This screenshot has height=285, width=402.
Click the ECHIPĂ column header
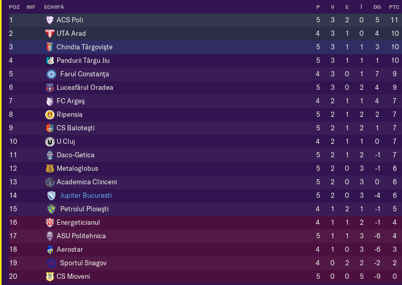54,7
